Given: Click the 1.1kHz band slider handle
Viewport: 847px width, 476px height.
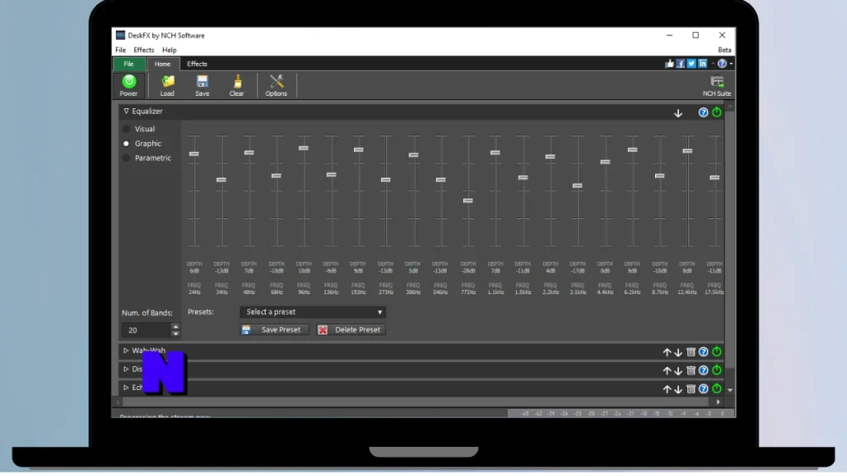Looking at the screenshot, I should 495,153.
